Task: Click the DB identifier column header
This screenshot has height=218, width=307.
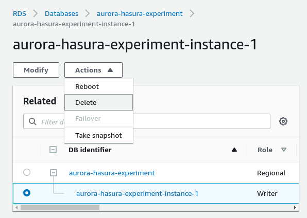Action: click(x=90, y=150)
